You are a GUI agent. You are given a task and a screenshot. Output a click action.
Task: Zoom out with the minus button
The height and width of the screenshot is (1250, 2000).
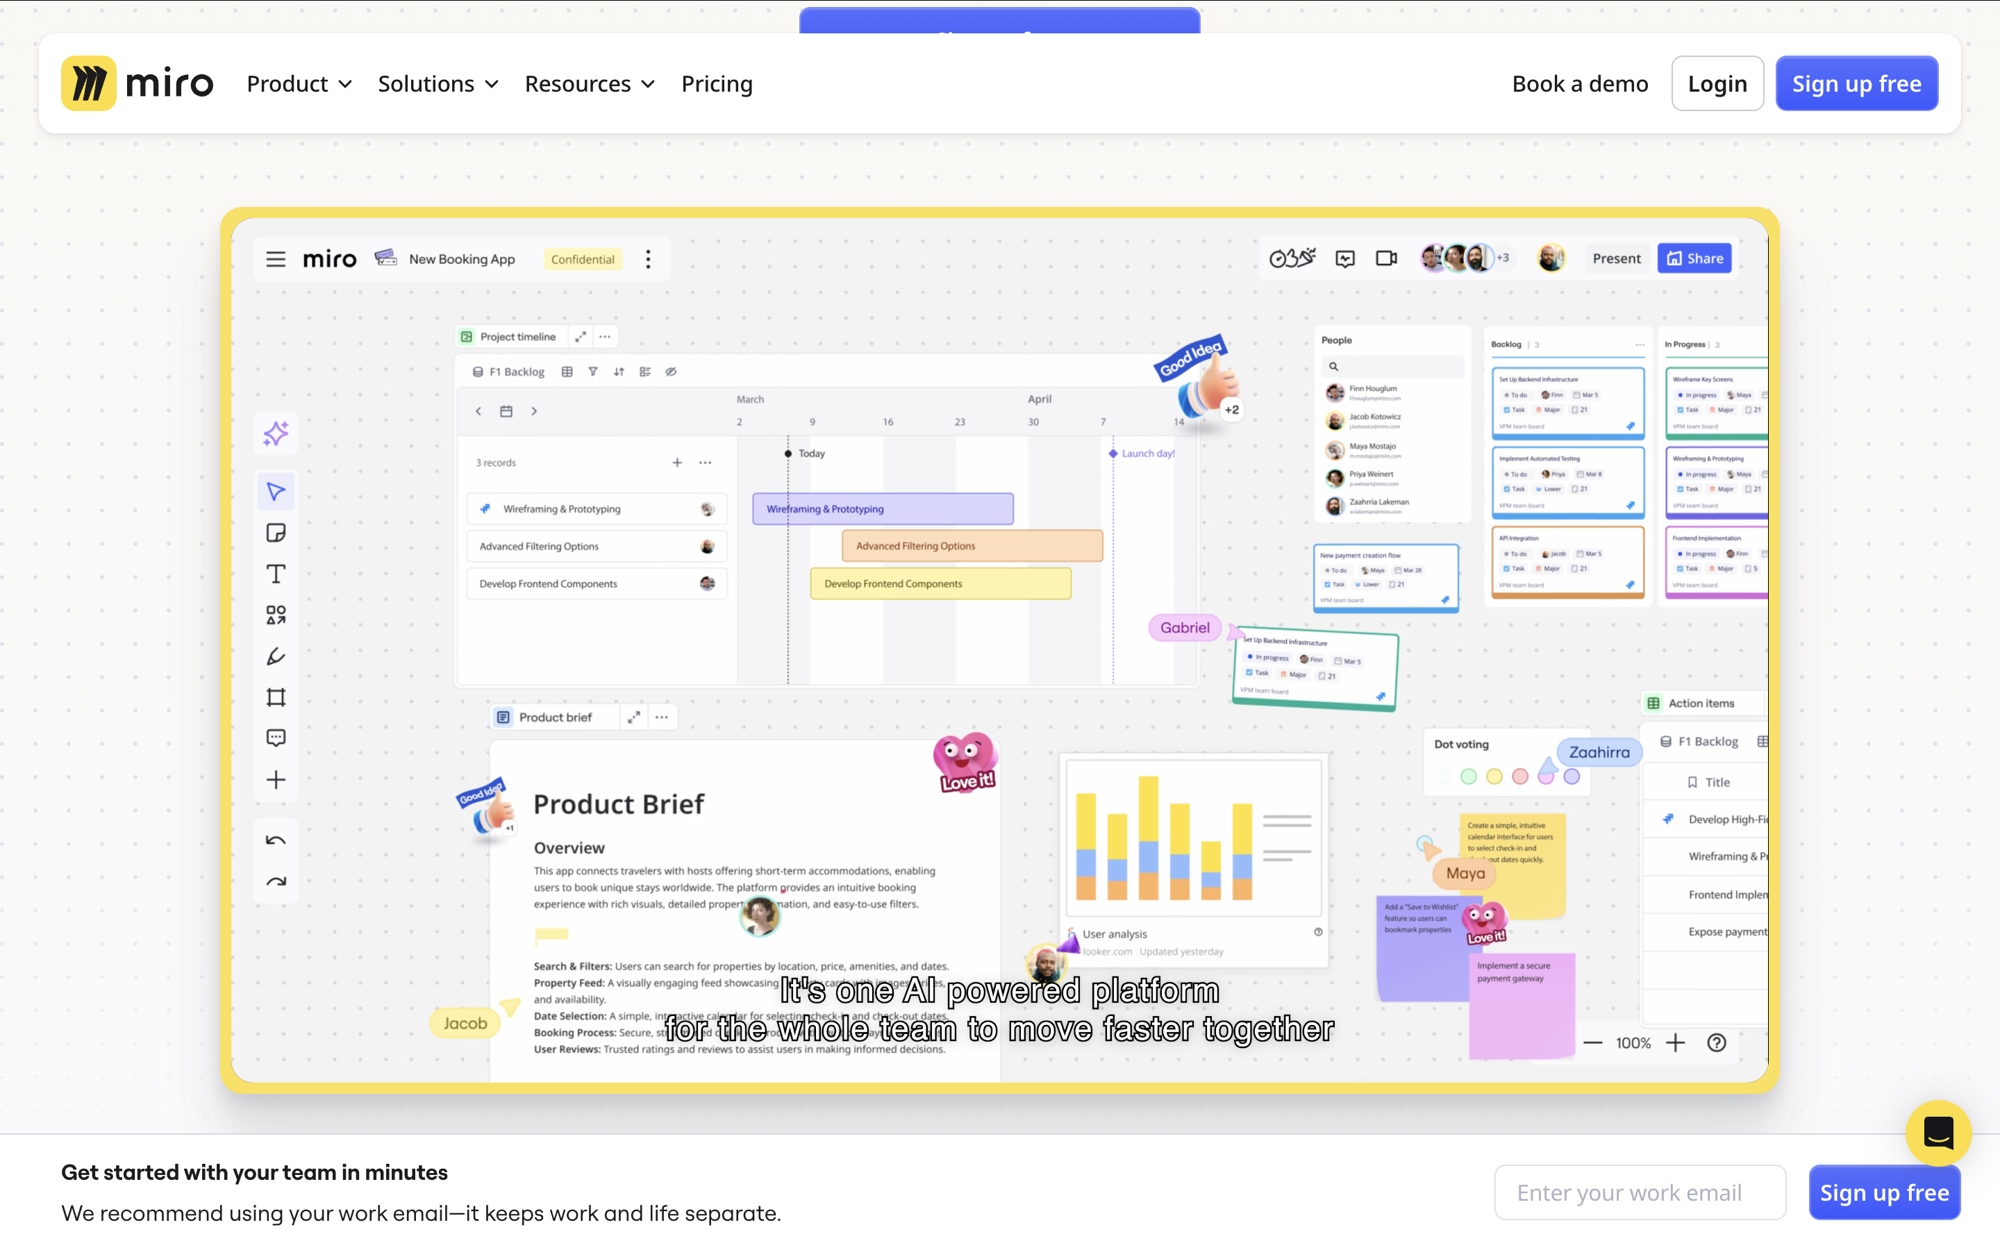(x=1592, y=1043)
